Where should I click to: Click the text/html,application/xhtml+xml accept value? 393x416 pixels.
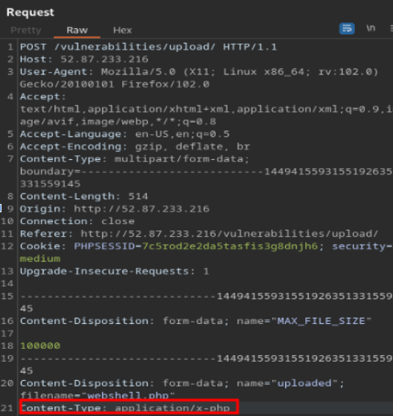click(x=206, y=109)
